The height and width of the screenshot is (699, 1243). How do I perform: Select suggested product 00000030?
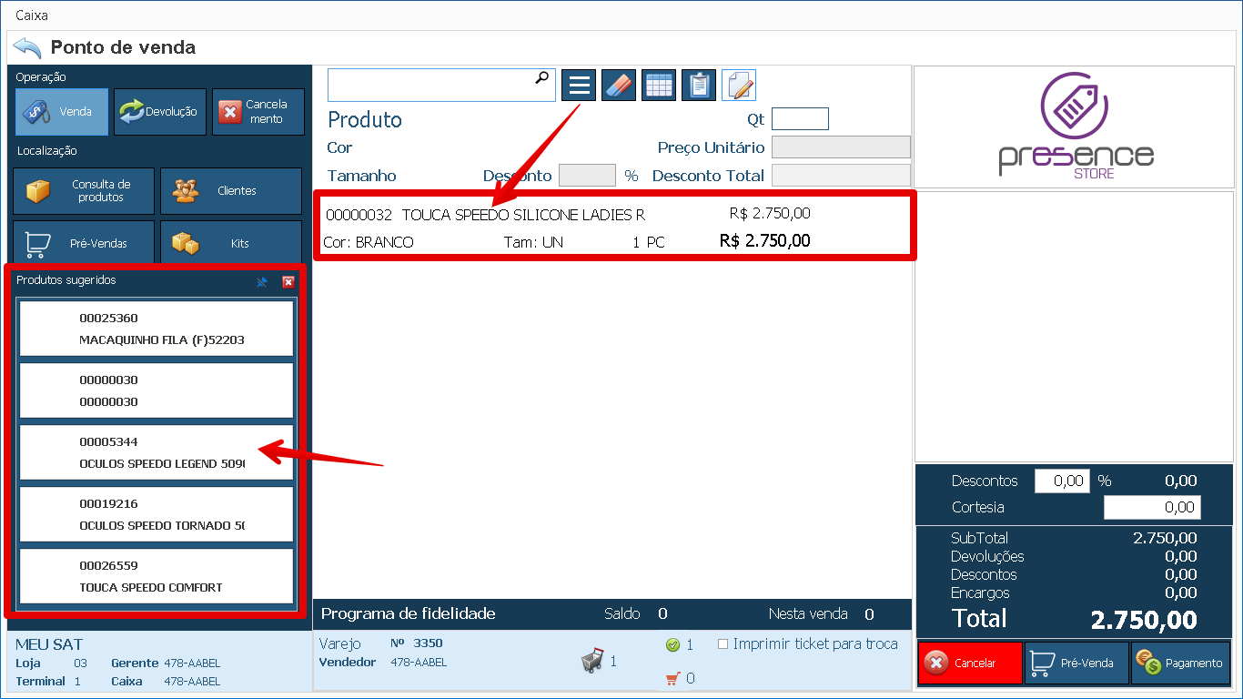[x=157, y=390]
